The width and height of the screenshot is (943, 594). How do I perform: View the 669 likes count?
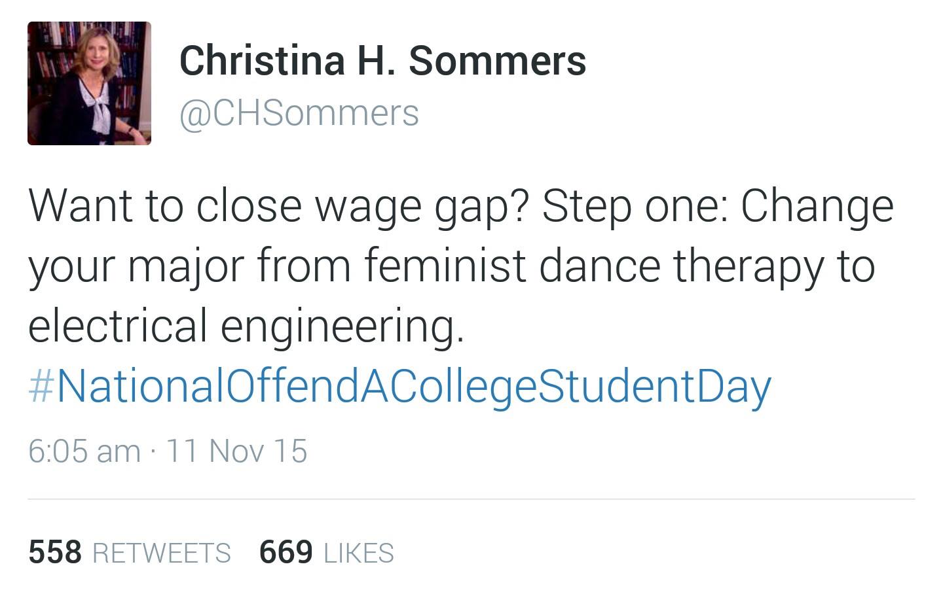click(286, 552)
